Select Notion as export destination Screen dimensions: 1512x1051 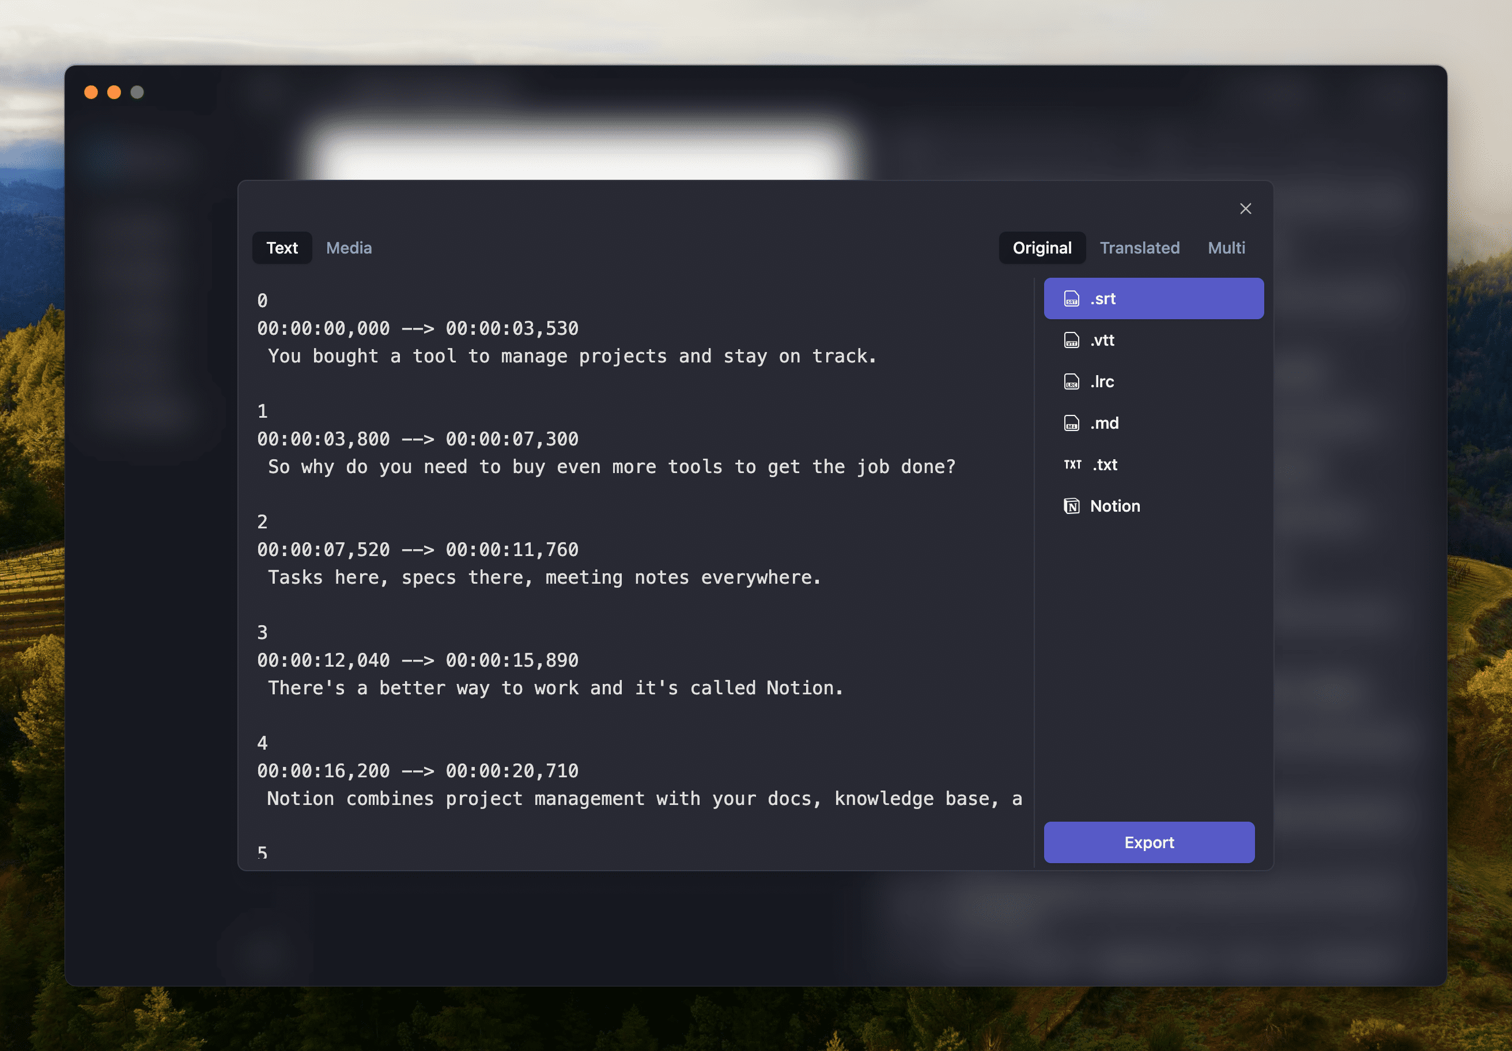1114,506
